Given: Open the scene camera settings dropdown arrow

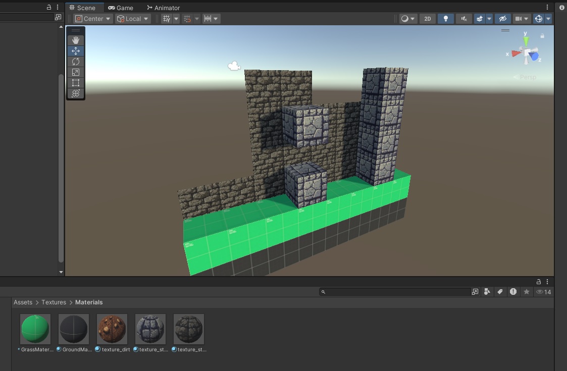Looking at the screenshot, I should tap(527, 19).
